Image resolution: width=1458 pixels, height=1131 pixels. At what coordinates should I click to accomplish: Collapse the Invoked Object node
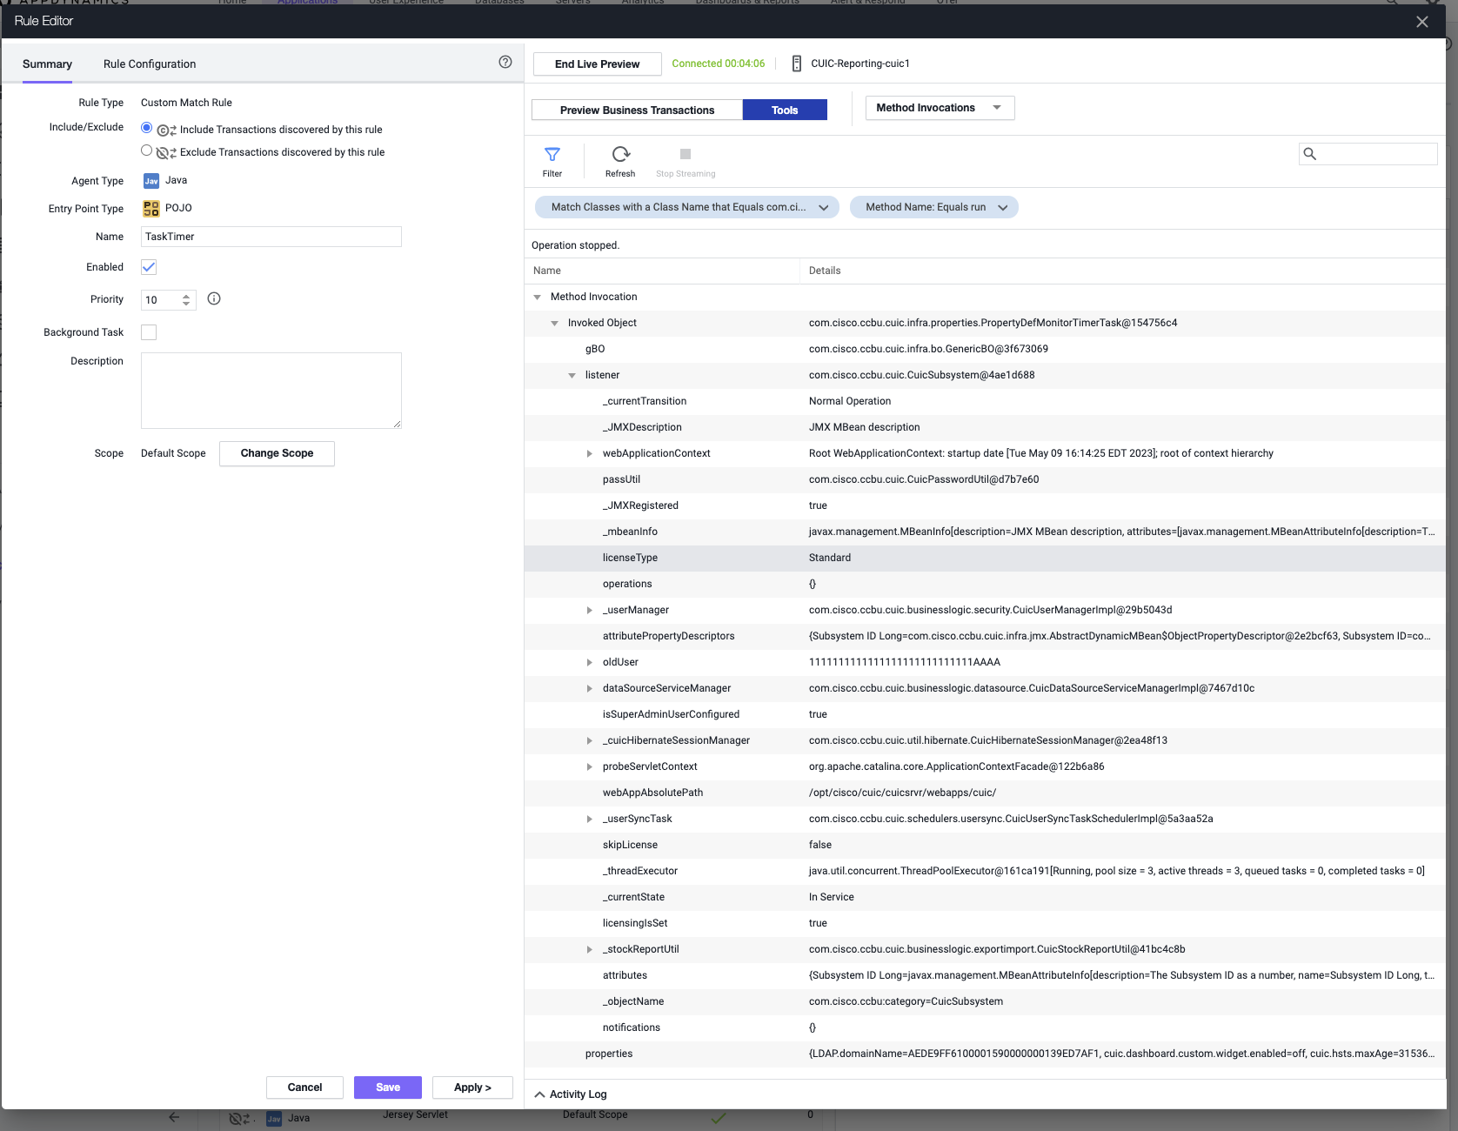(554, 324)
